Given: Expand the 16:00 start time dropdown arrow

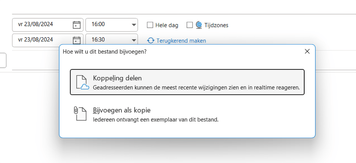Looking at the screenshot, I should coord(134,25).
